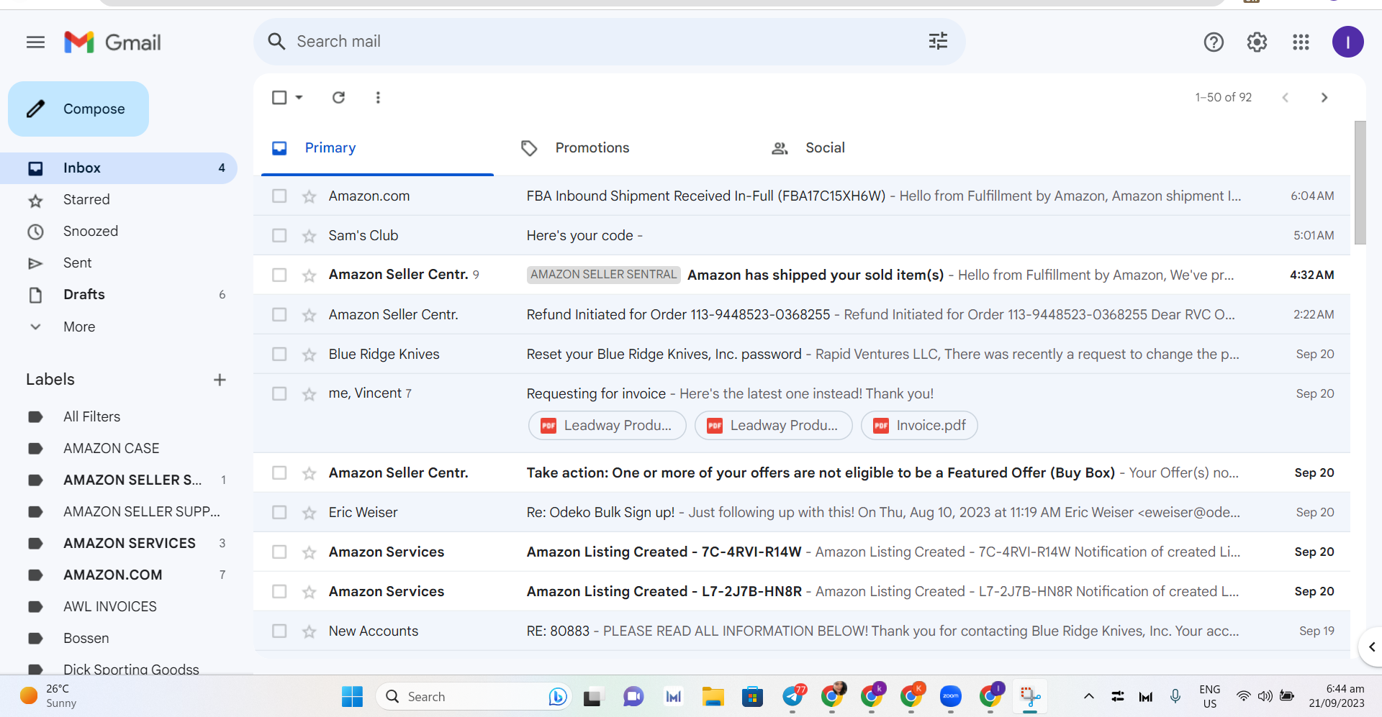Star the Blue Ridge Knives email
Viewport: 1382px width, 717px height.
tap(310, 355)
